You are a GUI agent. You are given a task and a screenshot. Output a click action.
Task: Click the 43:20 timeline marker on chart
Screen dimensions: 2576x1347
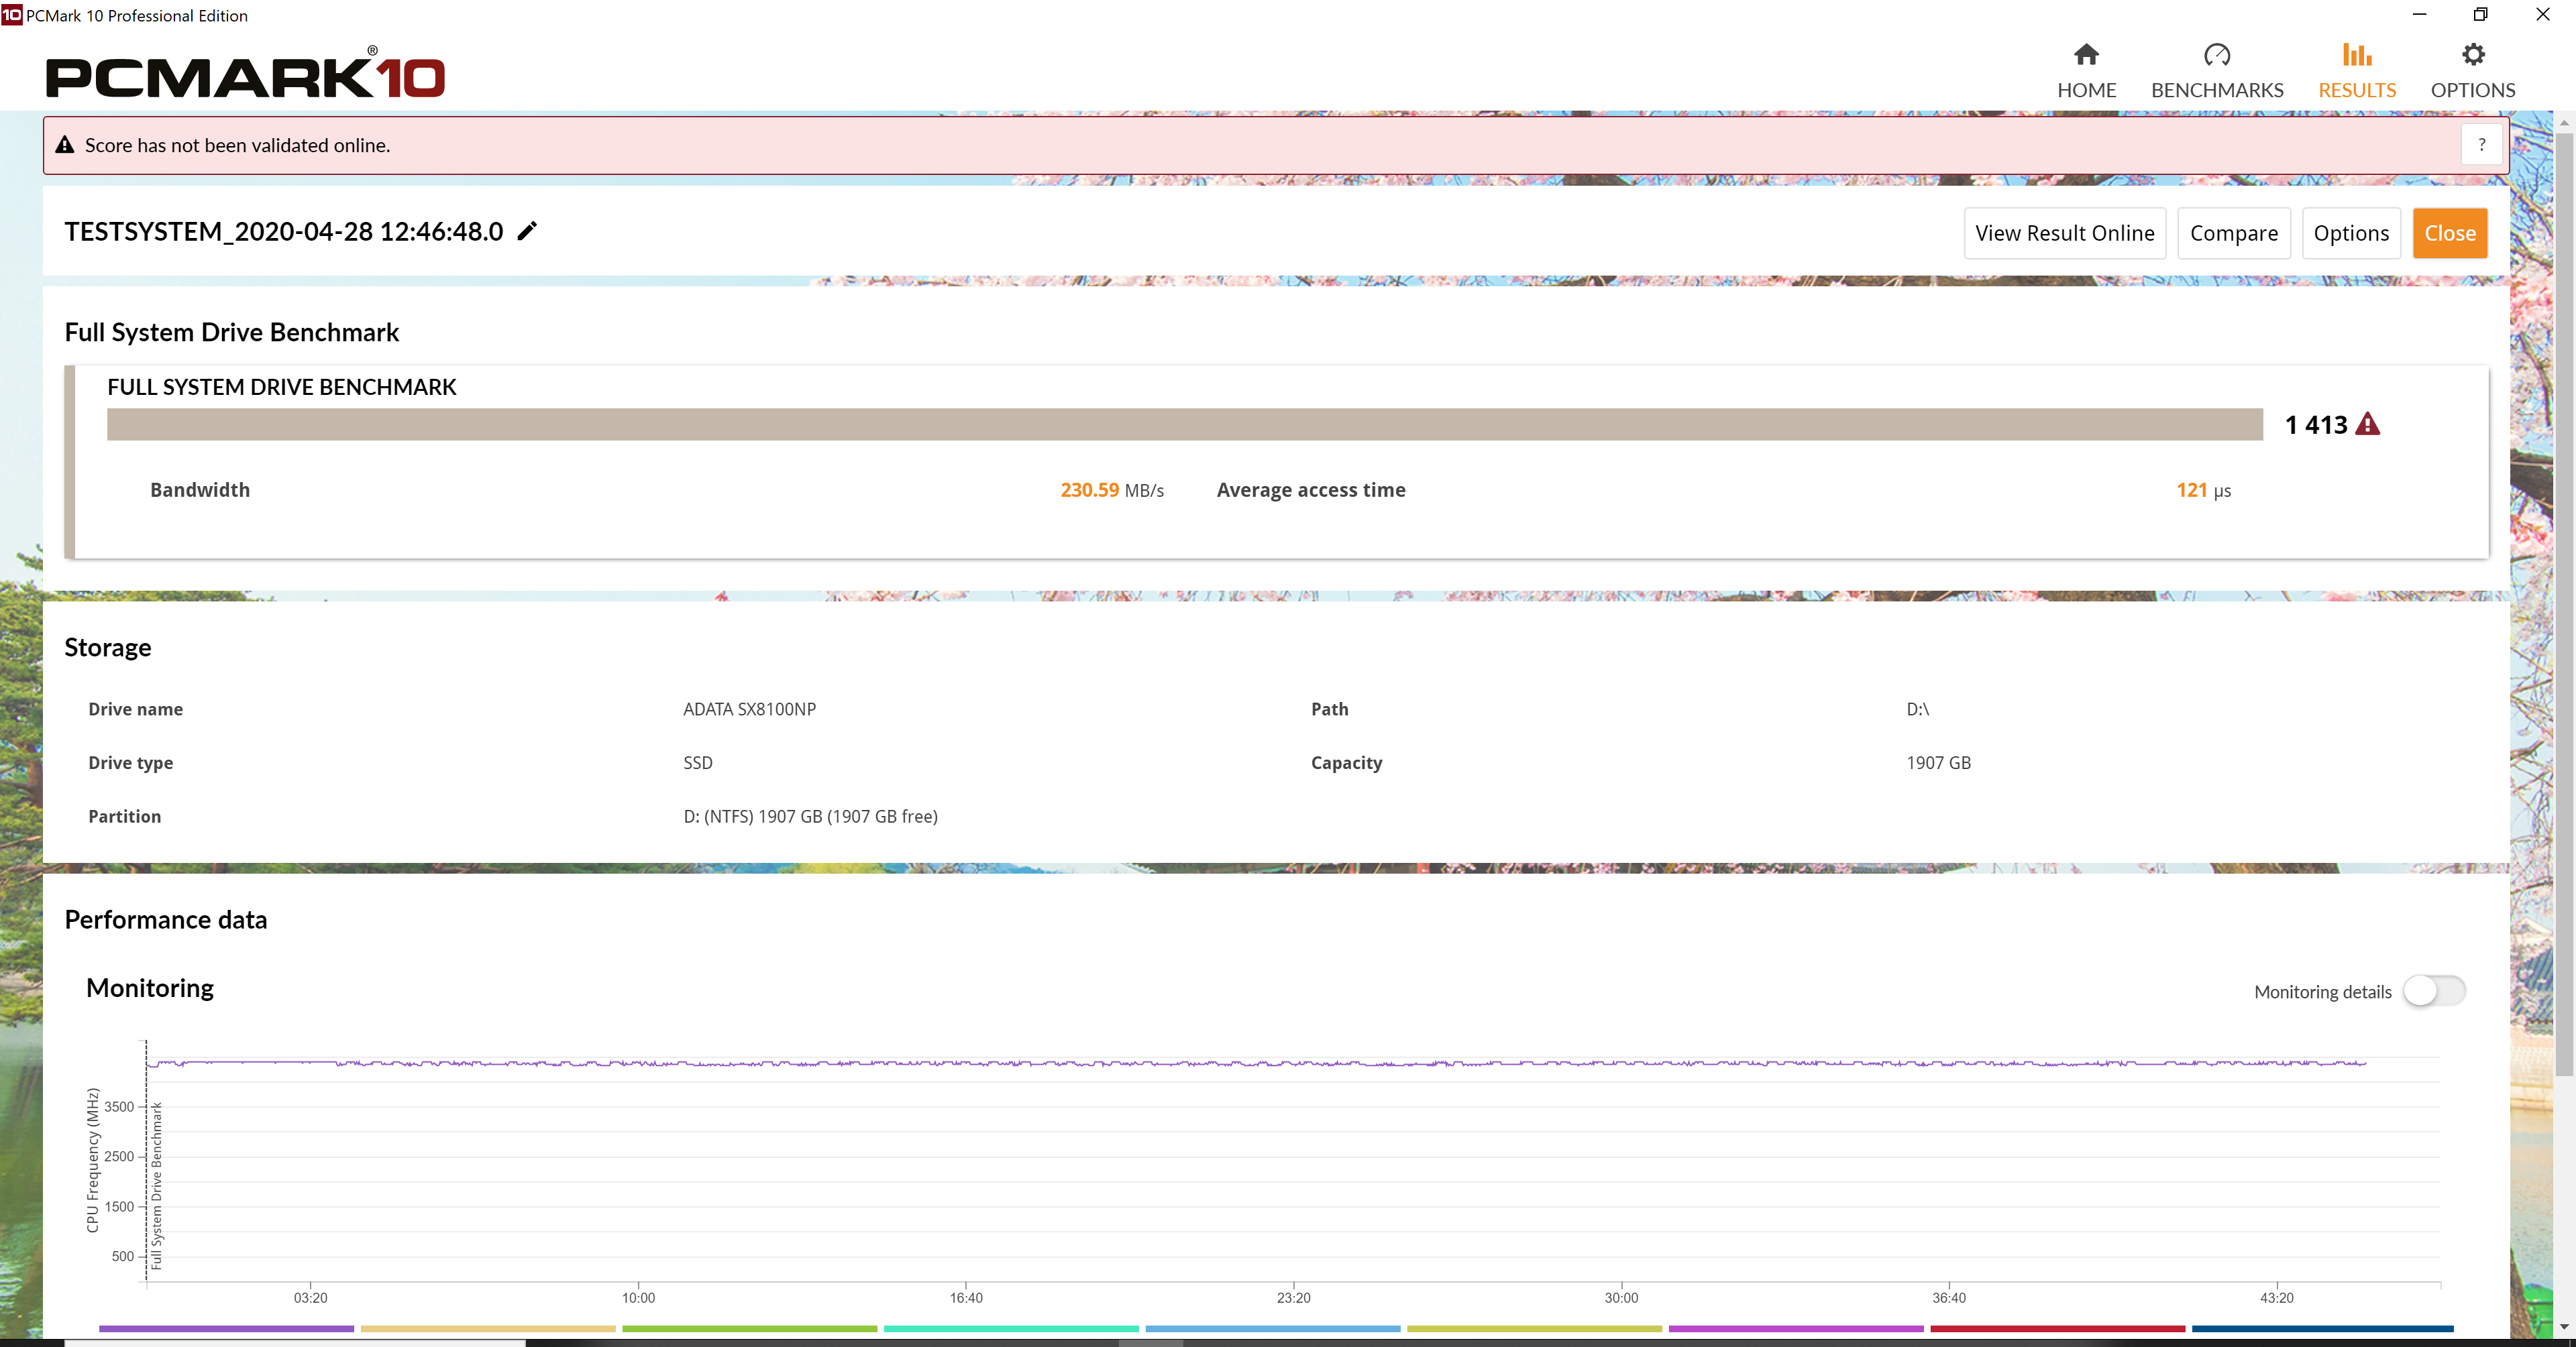coord(2276,1297)
